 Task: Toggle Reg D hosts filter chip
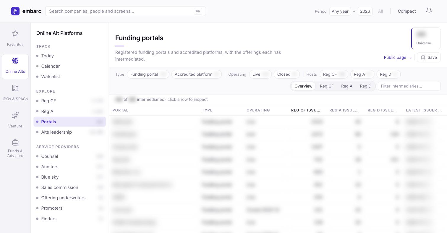(388, 74)
